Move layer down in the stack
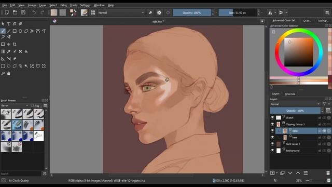 pyautogui.click(x=290, y=173)
